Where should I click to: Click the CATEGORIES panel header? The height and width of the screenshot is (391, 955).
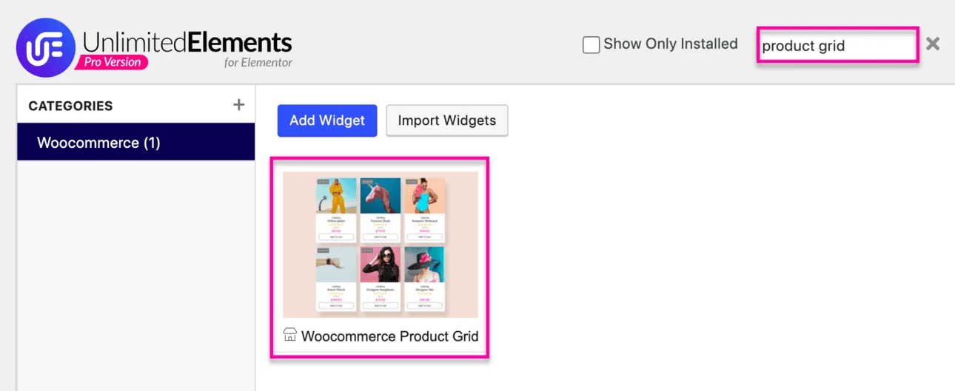coord(71,106)
